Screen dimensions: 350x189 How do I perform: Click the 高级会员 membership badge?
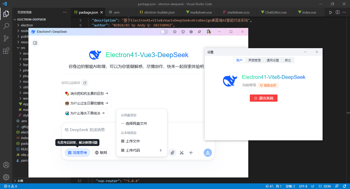[x=268, y=85]
